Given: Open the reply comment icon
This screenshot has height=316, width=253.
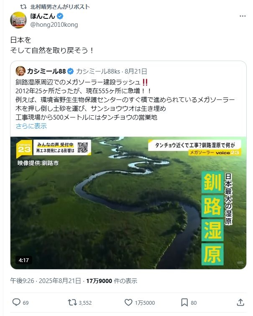Looking at the screenshot, I should (x=17, y=302).
